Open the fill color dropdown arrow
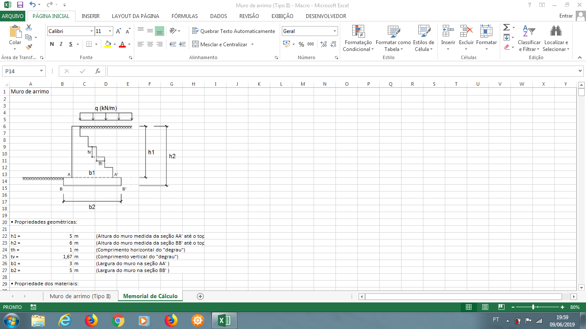The width and height of the screenshot is (586, 329). coord(114,44)
